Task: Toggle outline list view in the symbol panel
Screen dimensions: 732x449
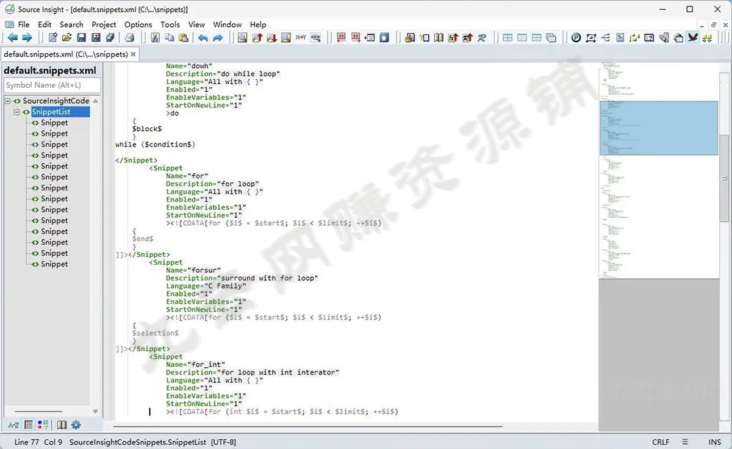Action: 29,425
